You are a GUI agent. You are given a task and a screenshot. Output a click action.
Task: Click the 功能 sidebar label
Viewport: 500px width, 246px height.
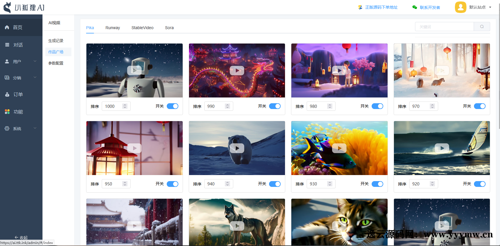click(18, 112)
